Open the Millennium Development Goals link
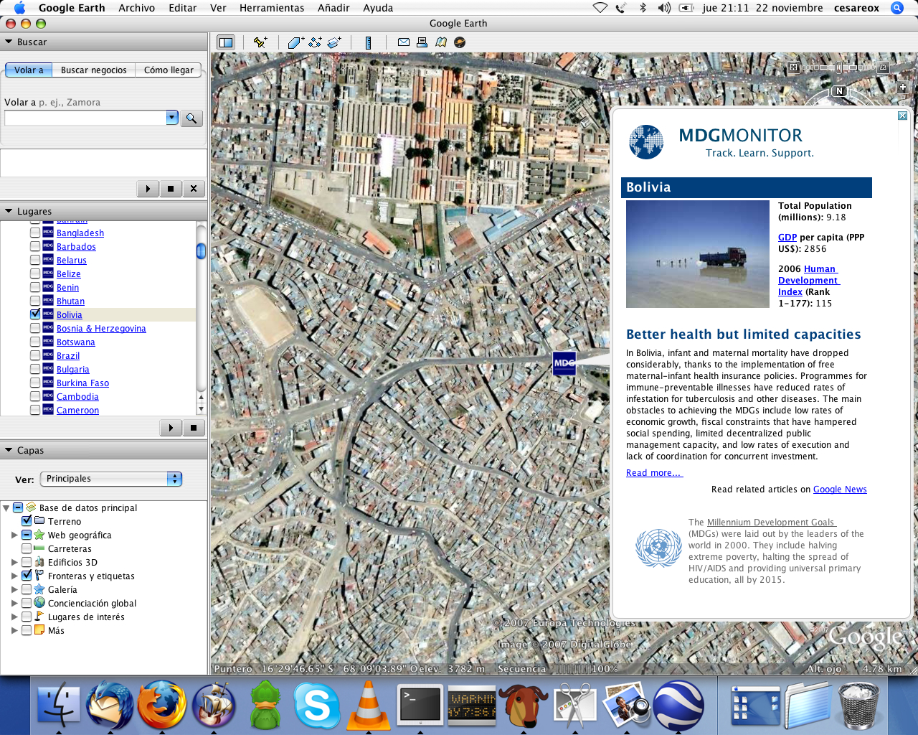The width and height of the screenshot is (918, 735). click(771, 523)
